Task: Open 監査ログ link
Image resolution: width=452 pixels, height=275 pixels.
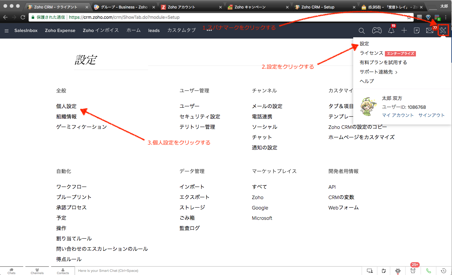Action: 189,228
